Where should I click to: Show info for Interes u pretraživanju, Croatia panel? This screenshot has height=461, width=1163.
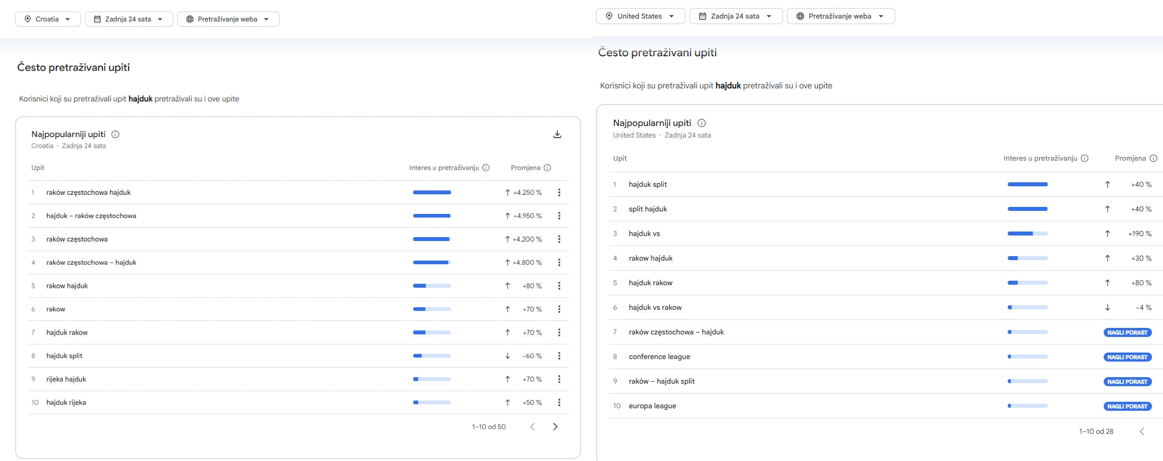coord(486,168)
